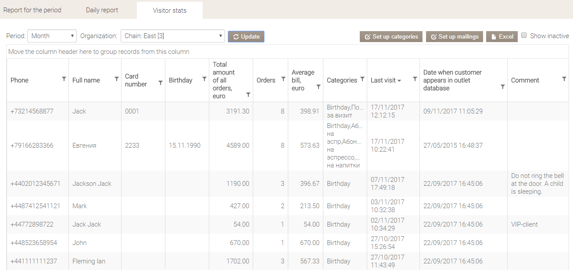Click filter icon on Last visit column

pyautogui.click(x=415, y=79)
